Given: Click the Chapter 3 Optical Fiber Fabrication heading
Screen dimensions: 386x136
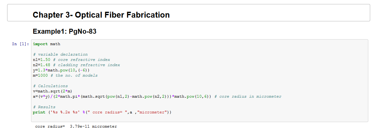Looking at the screenshot, I should point(101,15).
